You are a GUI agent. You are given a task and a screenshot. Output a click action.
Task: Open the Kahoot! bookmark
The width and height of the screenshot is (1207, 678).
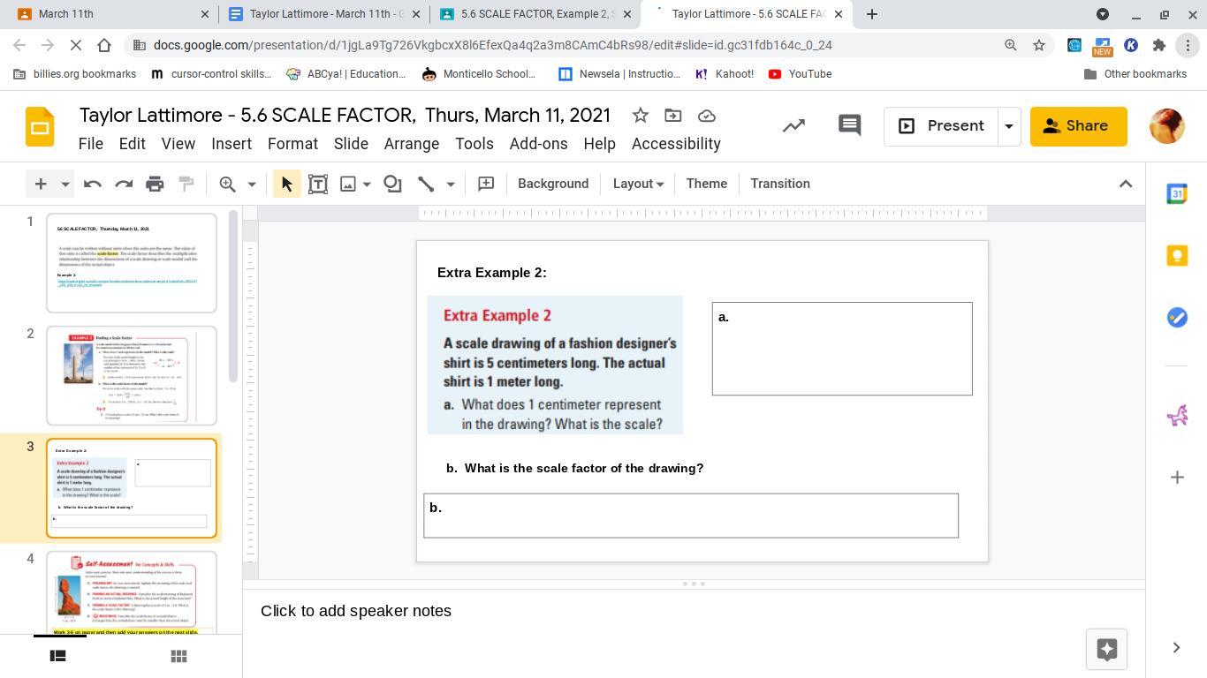[x=725, y=74]
